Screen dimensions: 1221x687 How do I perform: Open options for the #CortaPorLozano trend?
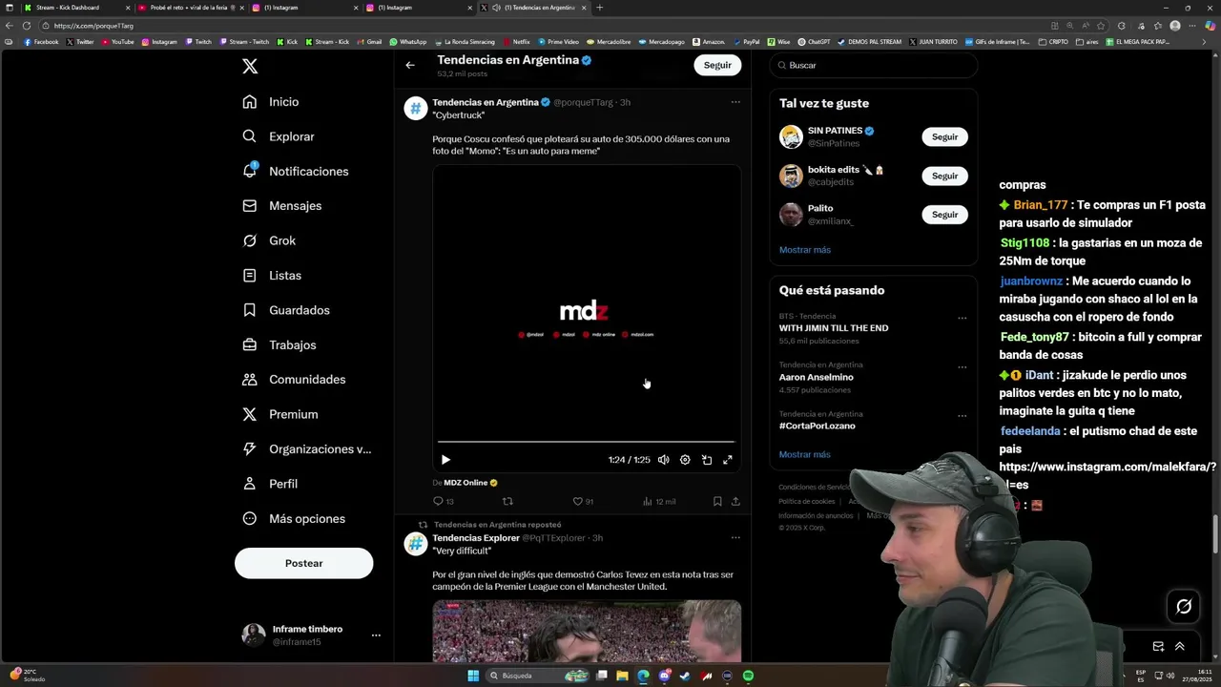click(962, 416)
